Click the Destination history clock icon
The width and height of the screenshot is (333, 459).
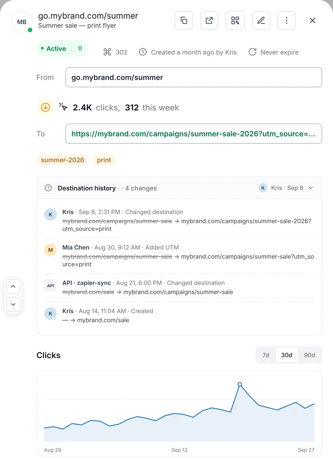click(x=48, y=188)
